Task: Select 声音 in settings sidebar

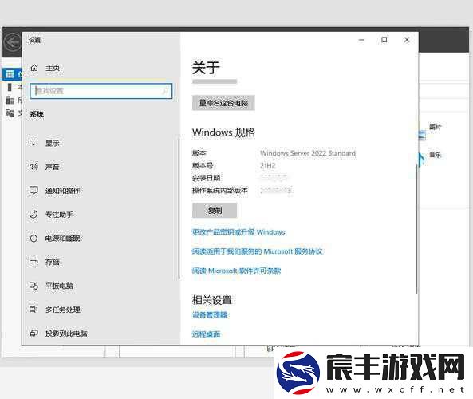Action: pos(52,167)
